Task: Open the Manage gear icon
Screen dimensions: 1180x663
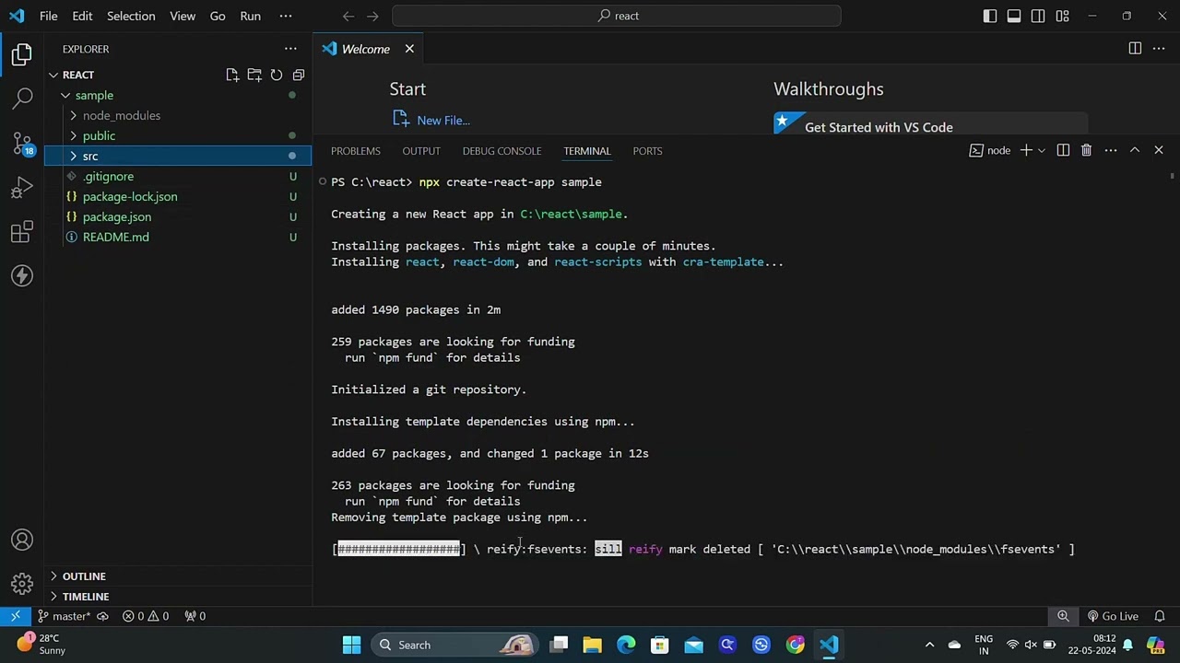Action: [22, 584]
